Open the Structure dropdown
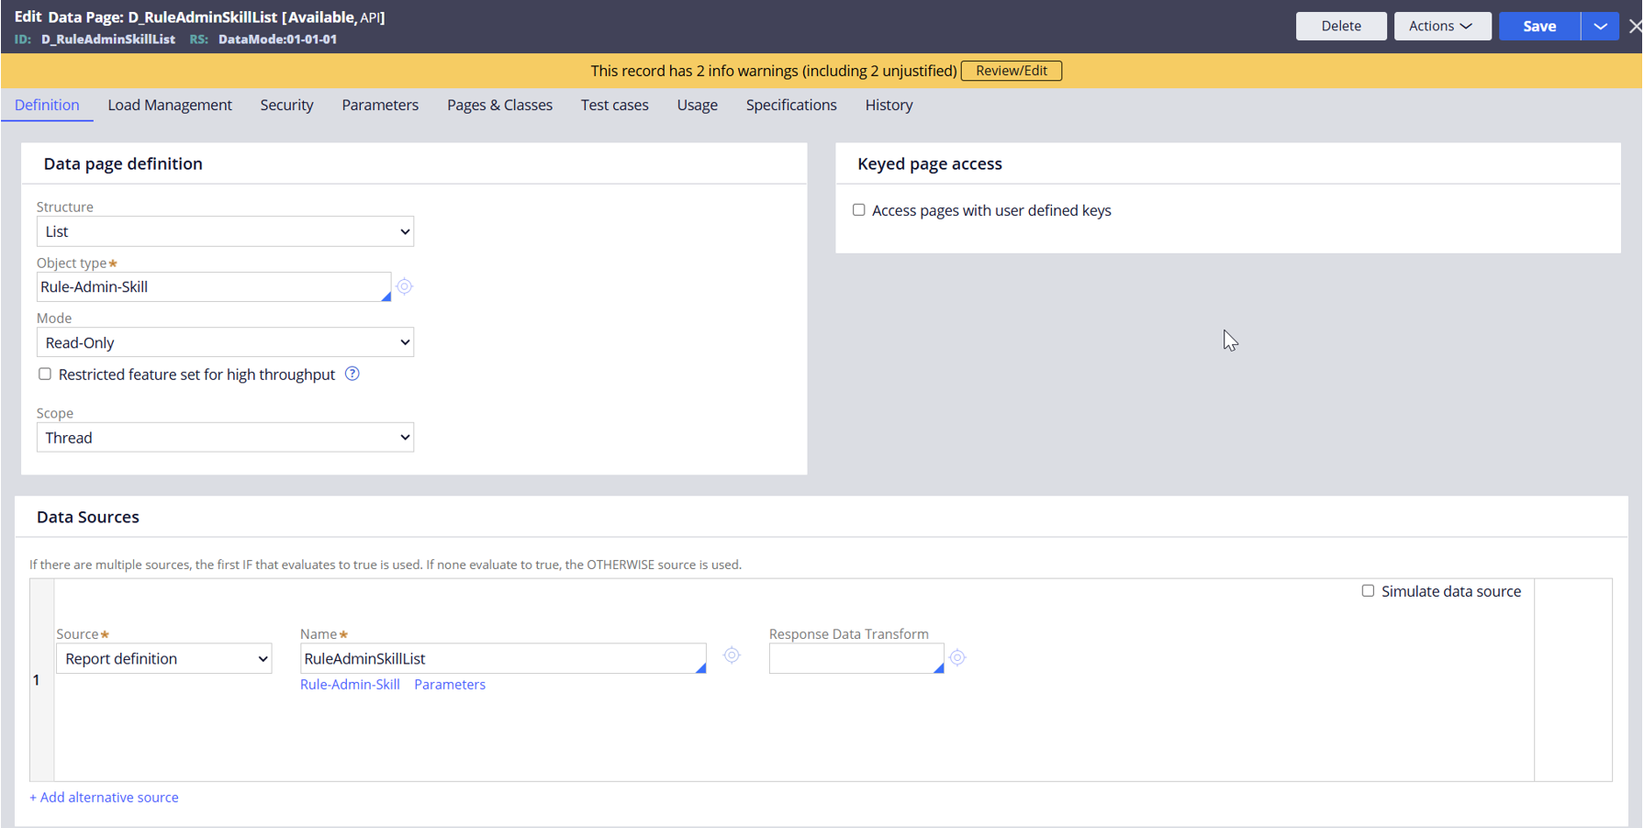1644x828 pixels. (225, 231)
